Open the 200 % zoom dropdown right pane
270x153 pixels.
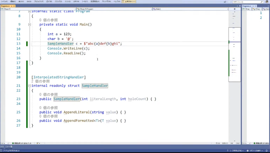pyautogui.click(x=247, y=143)
